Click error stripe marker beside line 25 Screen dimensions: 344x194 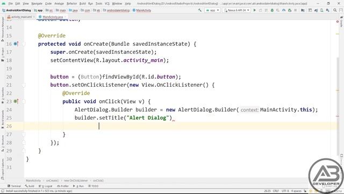tap(338, 116)
